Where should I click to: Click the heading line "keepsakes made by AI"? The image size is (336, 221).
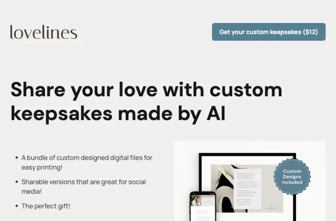pyautogui.click(x=118, y=114)
